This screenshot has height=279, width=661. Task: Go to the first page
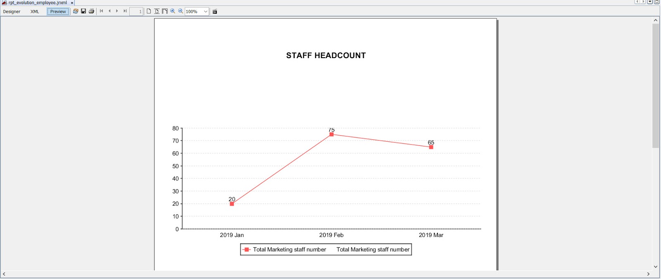point(102,11)
